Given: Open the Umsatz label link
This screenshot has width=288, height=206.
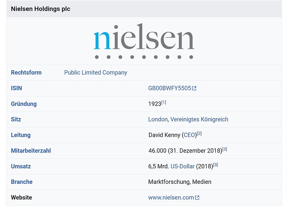Looking at the screenshot, I should tap(21, 166).
